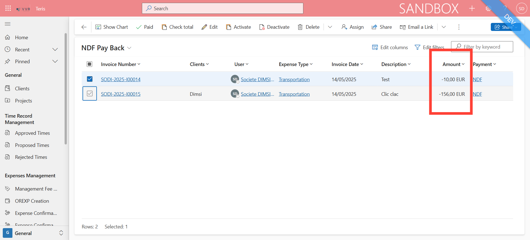530x240 pixels.
Task: Expand the Recent section chevron
Action: coord(55,50)
